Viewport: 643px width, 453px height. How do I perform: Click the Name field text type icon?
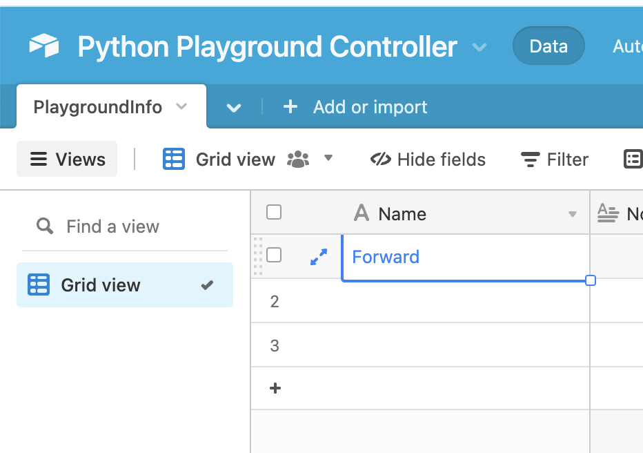361,213
